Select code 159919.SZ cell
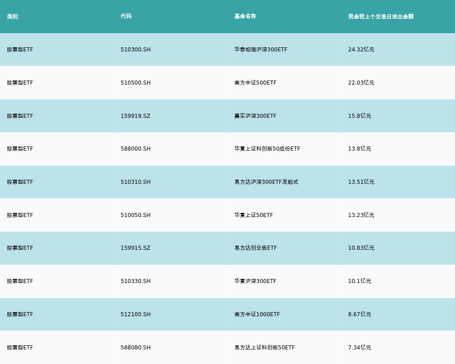Viewport: 455px width, 364px height. click(x=136, y=116)
